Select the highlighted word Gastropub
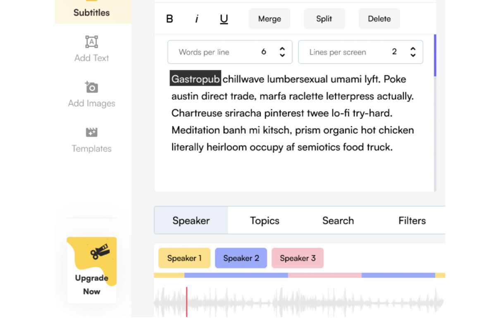This screenshot has width=496, height=331. point(196,79)
